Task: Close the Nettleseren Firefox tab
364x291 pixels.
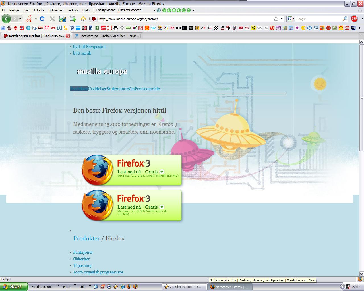Action: [x=68, y=36]
